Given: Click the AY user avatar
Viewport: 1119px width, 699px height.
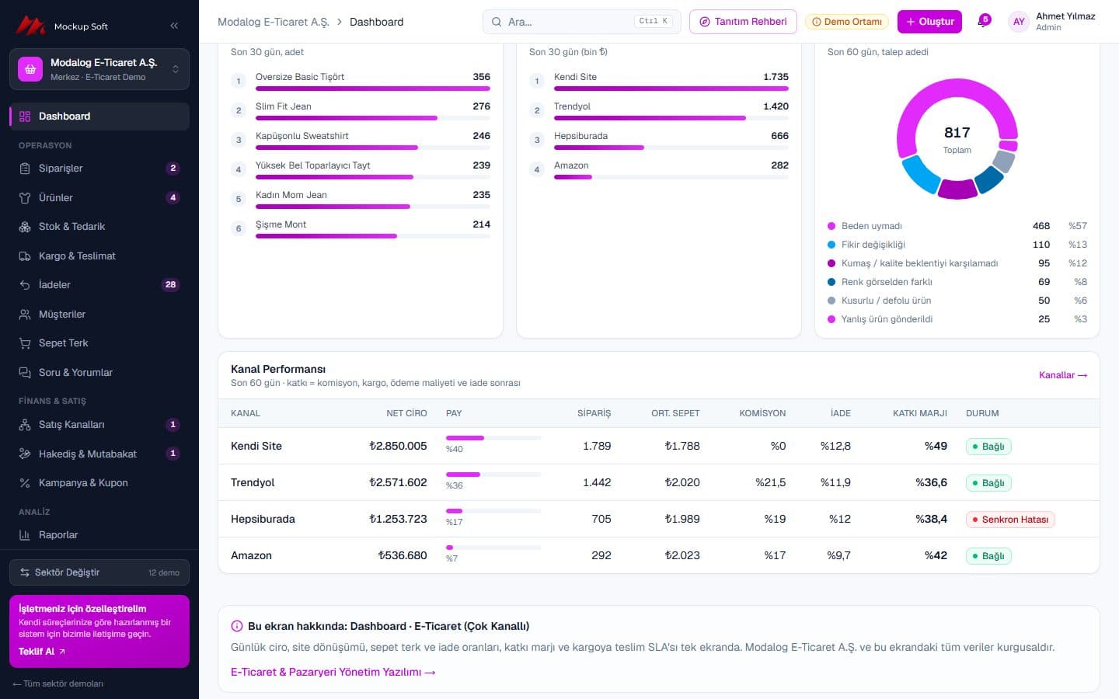Looking at the screenshot, I should [1019, 22].
